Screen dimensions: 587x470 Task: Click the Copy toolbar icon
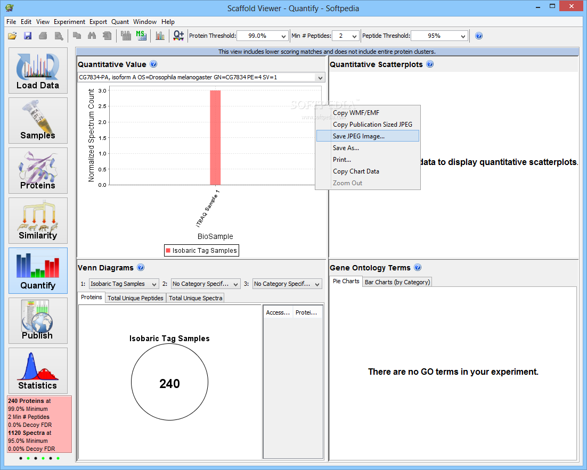77,36
